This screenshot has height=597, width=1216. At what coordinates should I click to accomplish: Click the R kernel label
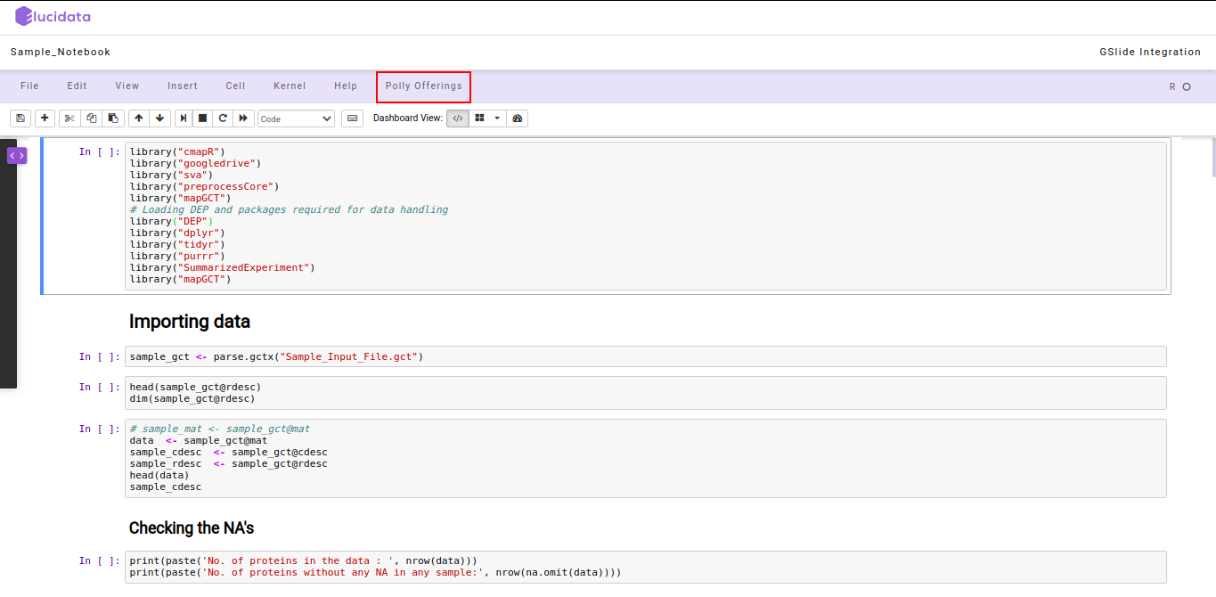point(1172,87)
